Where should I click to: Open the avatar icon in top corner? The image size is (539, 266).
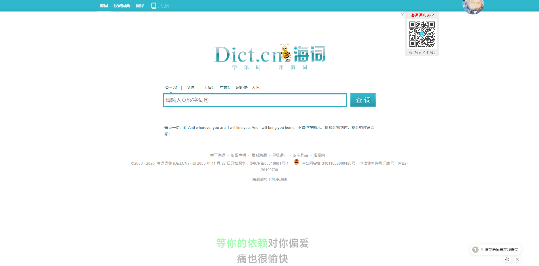473,6
